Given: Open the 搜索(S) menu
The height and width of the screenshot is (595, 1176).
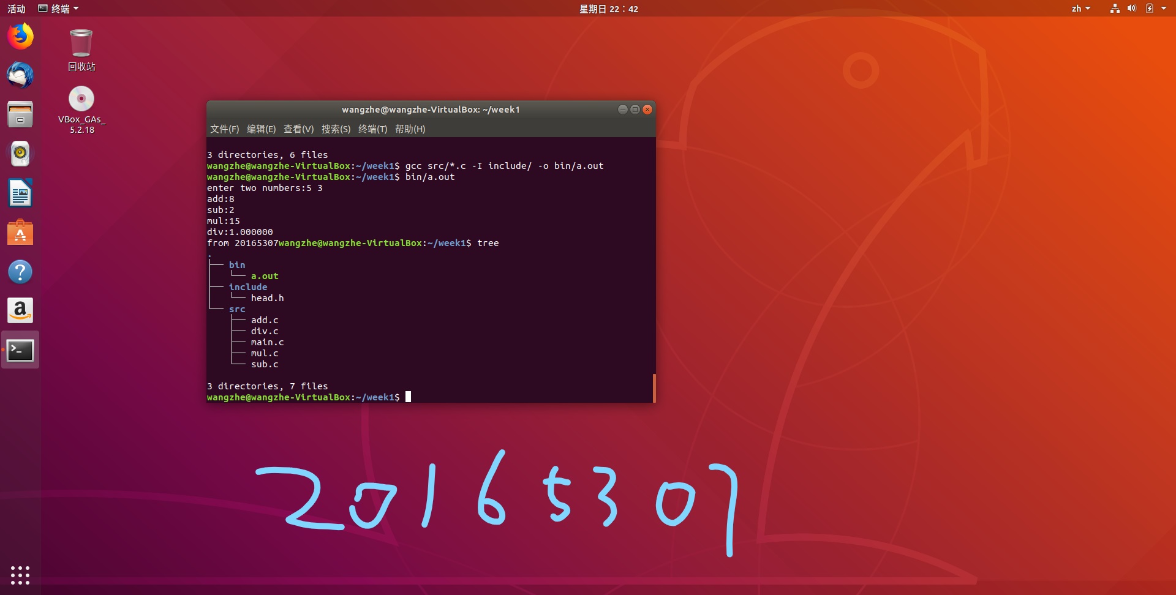Looking at the screenshot, I should pos(336,129).
